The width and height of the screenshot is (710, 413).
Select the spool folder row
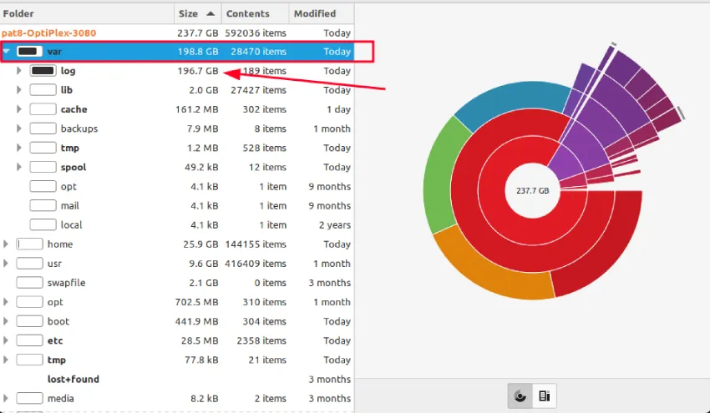pyautogui.click(x=177, y=167)
